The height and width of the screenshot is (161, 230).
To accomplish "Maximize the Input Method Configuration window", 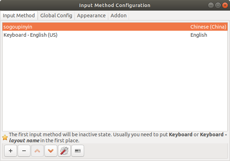I will point(218,5).
